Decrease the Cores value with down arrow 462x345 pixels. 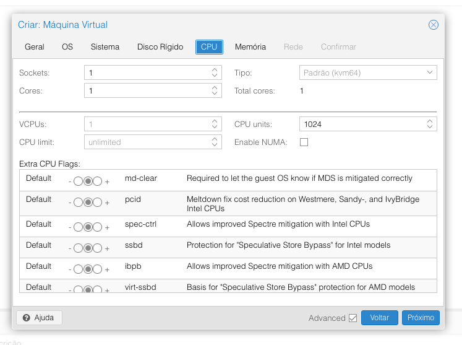pyautogui.click(x=215, y=94)
